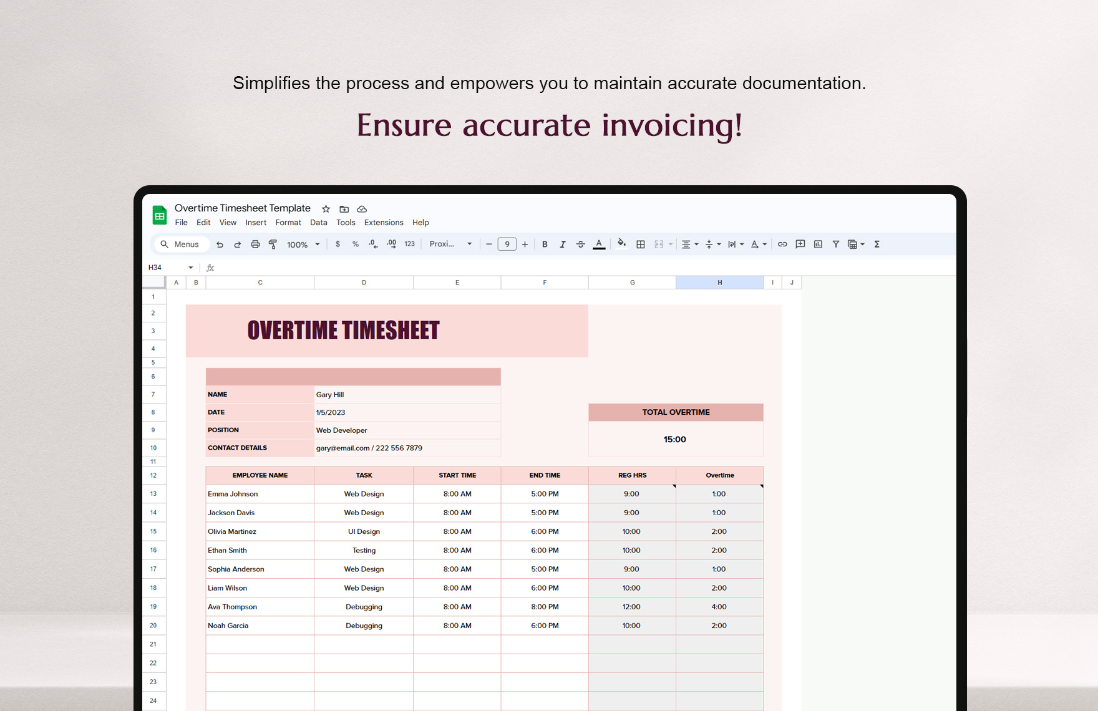
Task: Insert a chart from the toolbar
Action: (818, 244)
